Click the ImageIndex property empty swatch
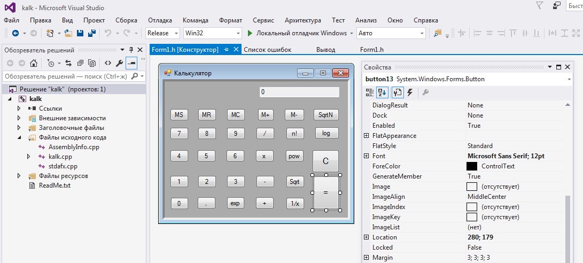Screen dimensions: 583x263 [472, 207]
